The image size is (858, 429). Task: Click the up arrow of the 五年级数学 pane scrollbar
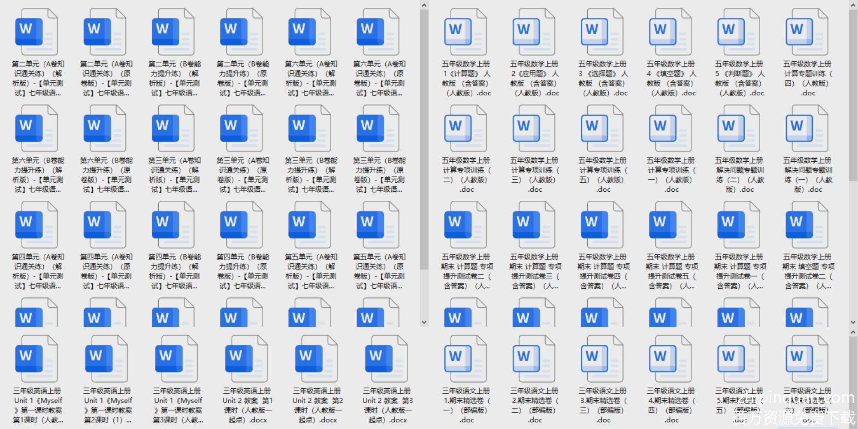pos(853,5)
